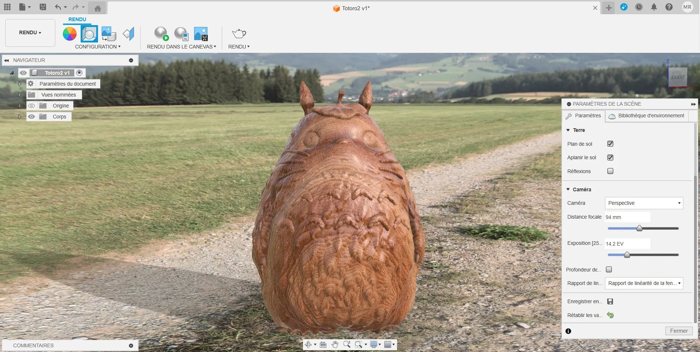
Task: Open the Help question mark icon
Action: click(x=669, y=7)
